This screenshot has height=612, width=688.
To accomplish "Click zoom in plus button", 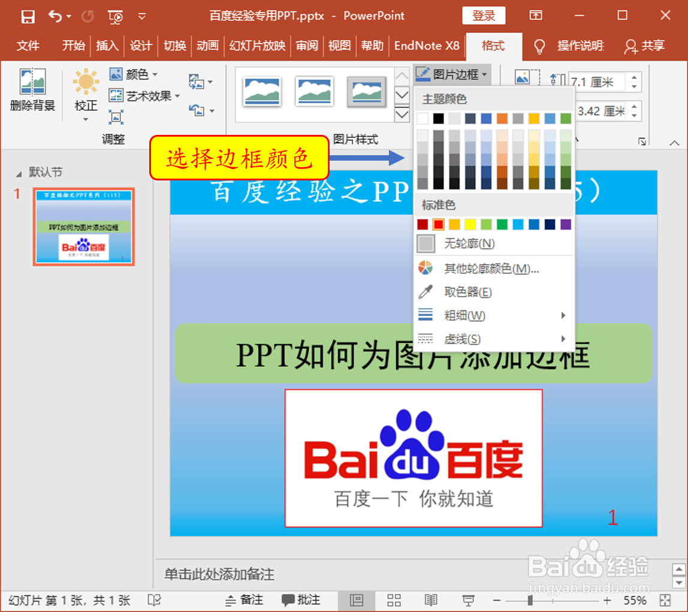I will (x=607, y=600).
